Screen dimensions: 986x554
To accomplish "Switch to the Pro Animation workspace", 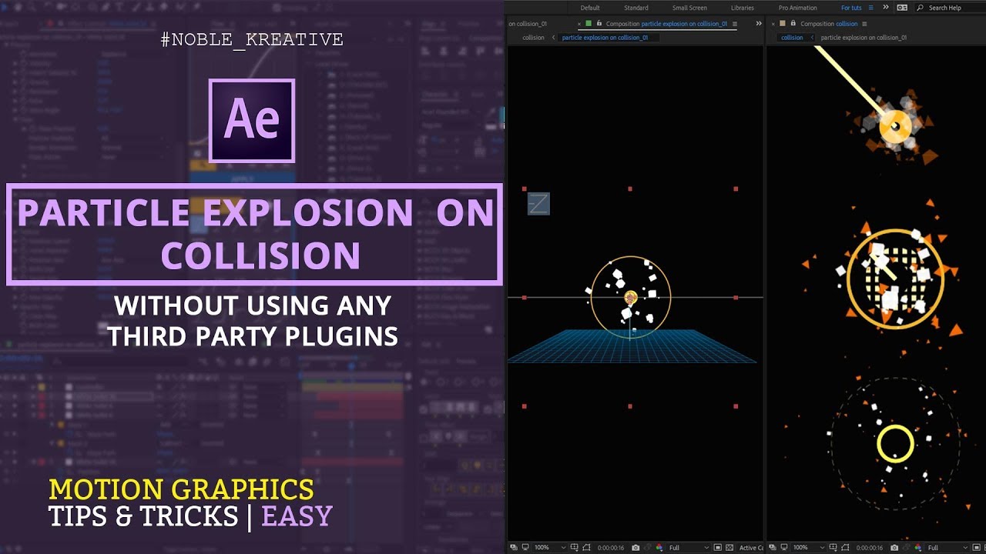I will (x=797, y=8).
